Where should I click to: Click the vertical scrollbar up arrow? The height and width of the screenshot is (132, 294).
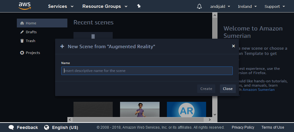pos(215,15)
